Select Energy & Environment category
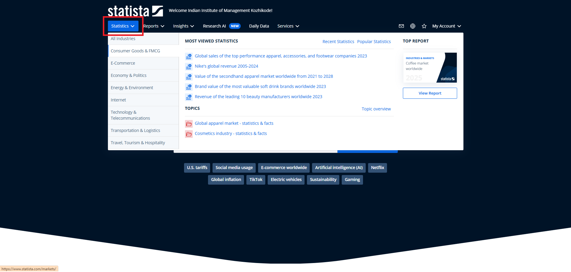The image size is (571, 272). (132, 88)
